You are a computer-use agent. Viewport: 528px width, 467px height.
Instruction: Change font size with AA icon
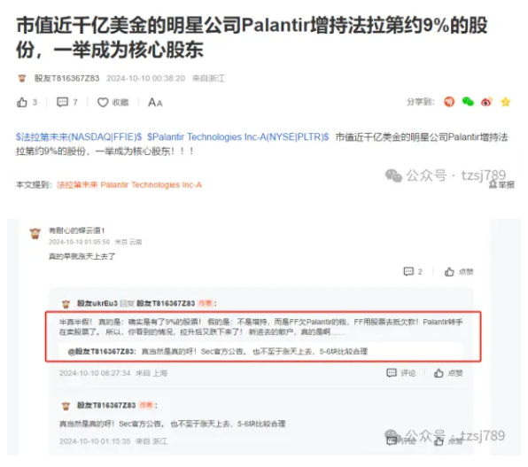[x=155, y=102]
